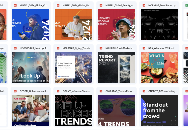Click the PDF icon beside OMG APAC_Trends Report
188x130 pixels.
tap(101, 91)
